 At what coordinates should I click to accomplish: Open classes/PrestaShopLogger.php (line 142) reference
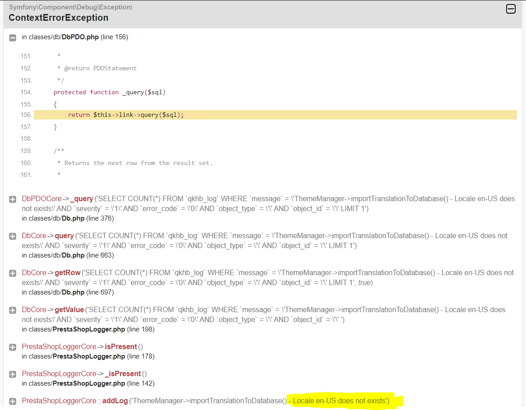[88, 383]
